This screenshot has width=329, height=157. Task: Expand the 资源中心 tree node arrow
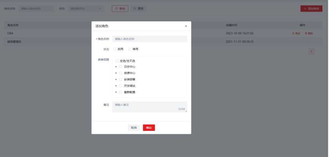click(x=116, y=73)
